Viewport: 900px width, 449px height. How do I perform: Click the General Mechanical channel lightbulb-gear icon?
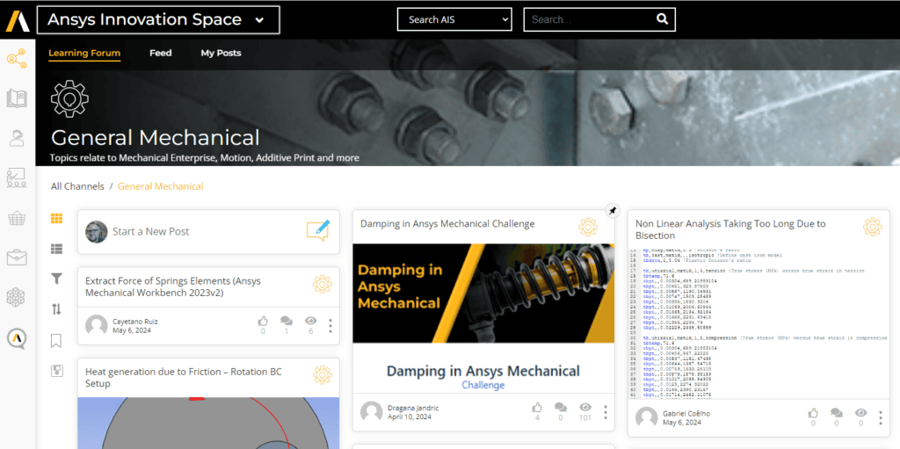click(69, 100)
